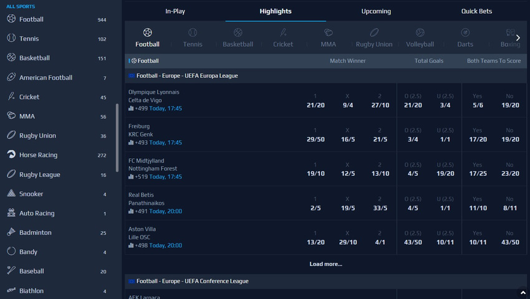Select the Horse Racing icon in the sidebar
530x299 pixels.
pyautogui.click(x=11, y=154)
